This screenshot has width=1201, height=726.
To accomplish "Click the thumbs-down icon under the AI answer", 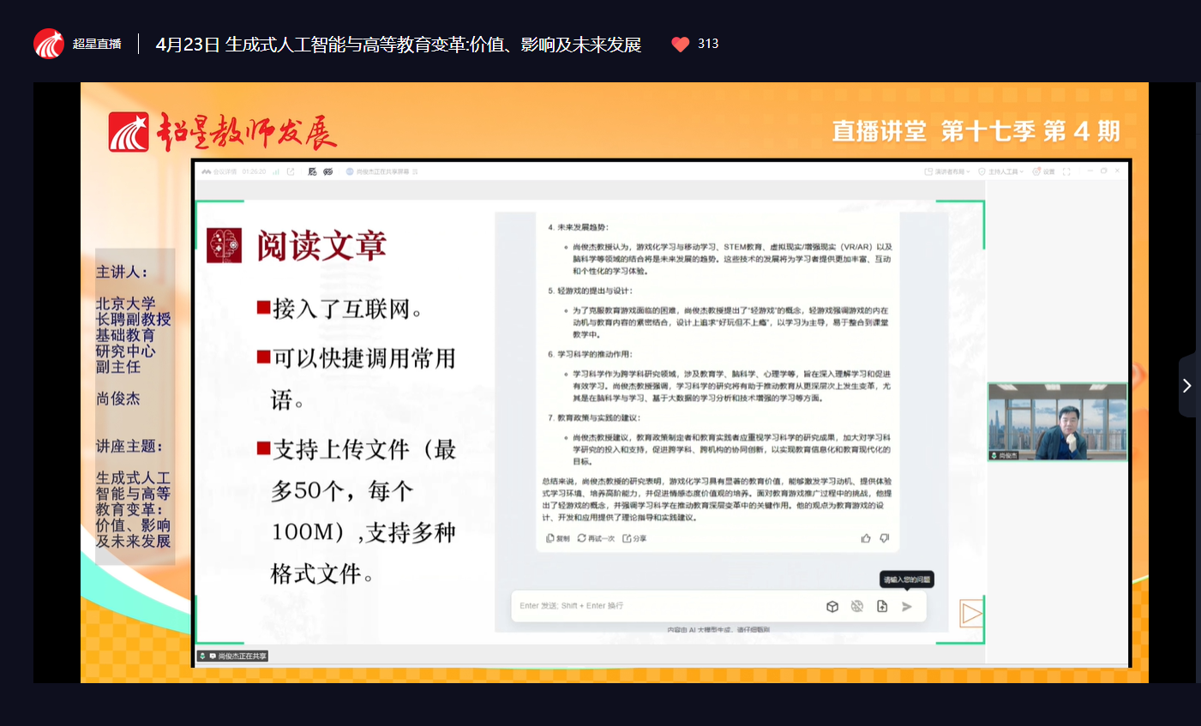I will click(x=885, y=538).
